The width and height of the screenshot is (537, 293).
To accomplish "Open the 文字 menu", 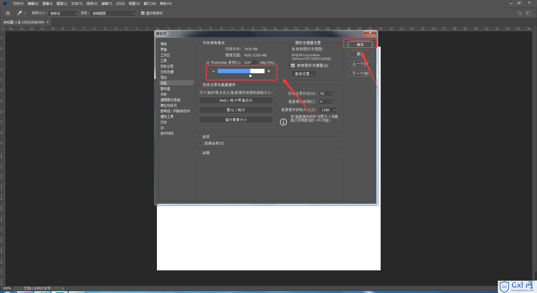I will 77,4.
